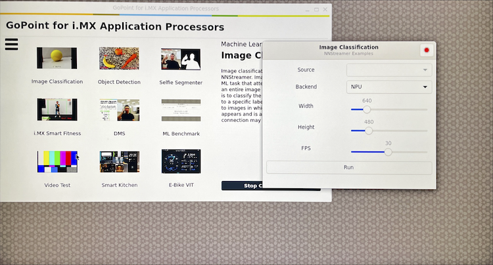Image resolution: width=493 pixels, height=265 pixels.
Task: Click the Run button in Image Classification
Action: pyautogui.click(x=349, y=167)
